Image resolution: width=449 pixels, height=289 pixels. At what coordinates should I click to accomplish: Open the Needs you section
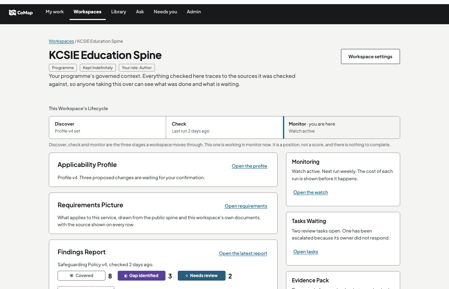(x=165, y=12)
